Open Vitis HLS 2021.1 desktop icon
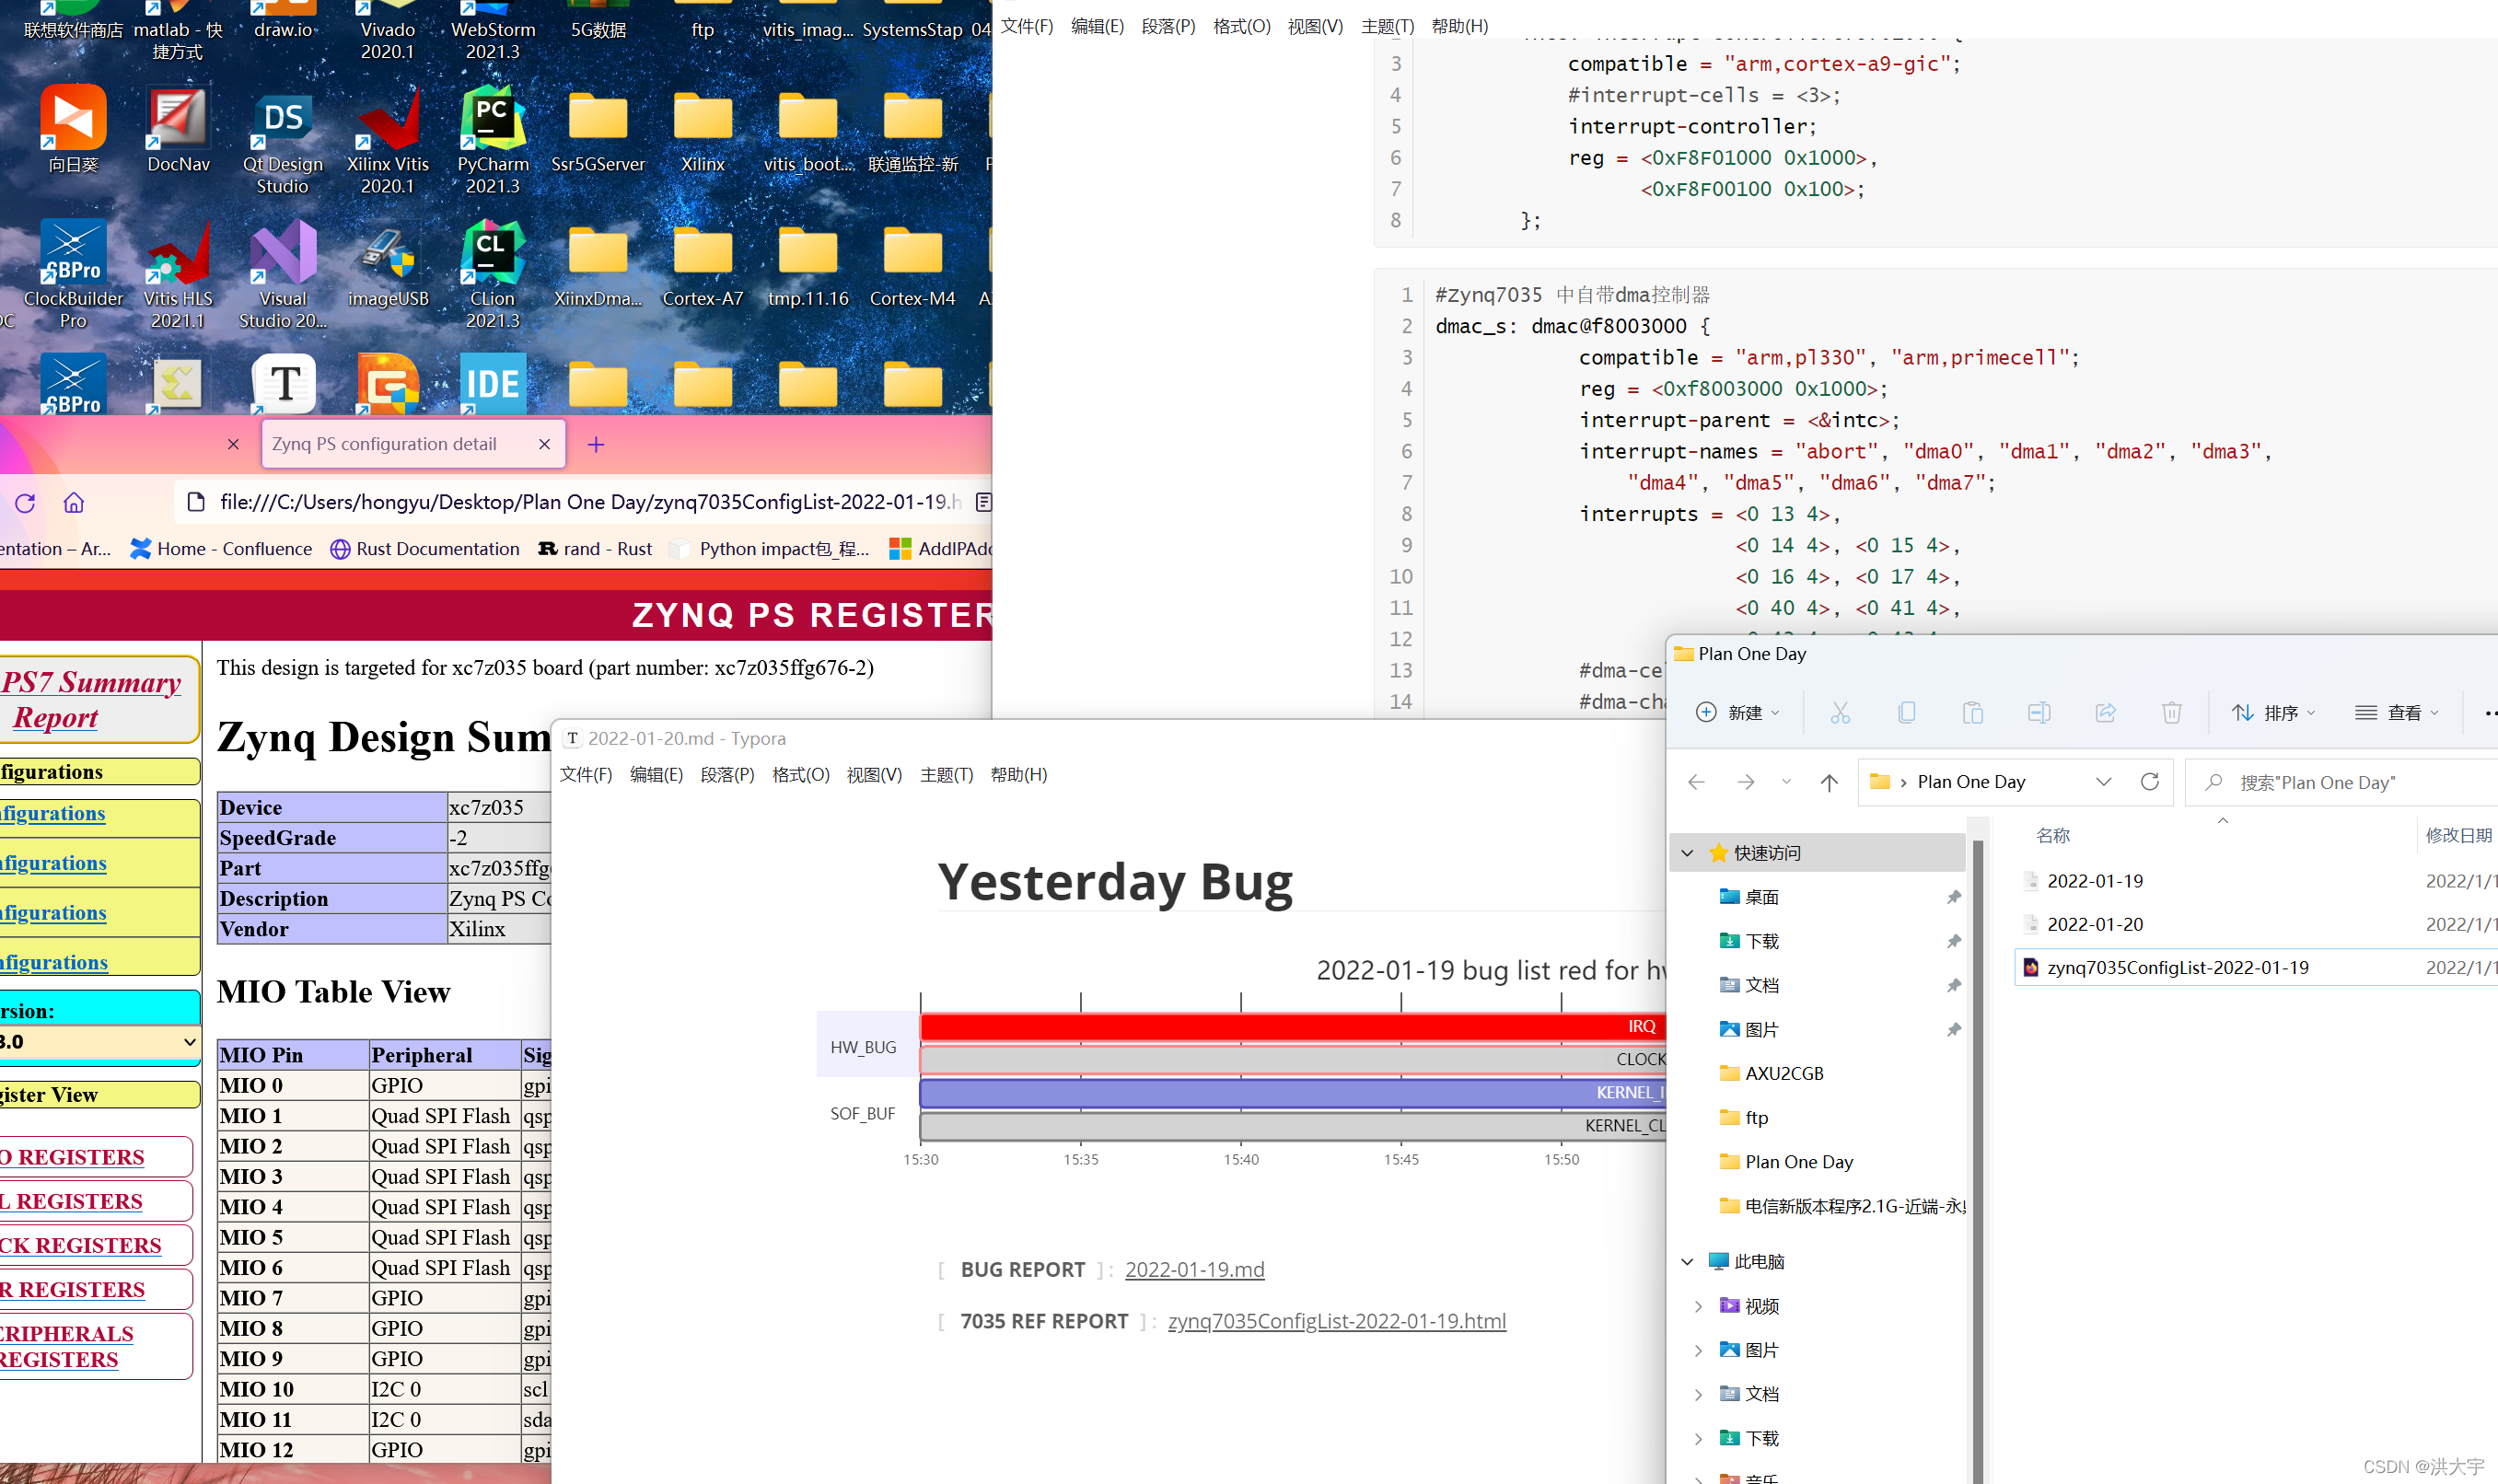The width and height of the screenshot is (2498, 1484). pyautogui.click(x=178, y=275)
